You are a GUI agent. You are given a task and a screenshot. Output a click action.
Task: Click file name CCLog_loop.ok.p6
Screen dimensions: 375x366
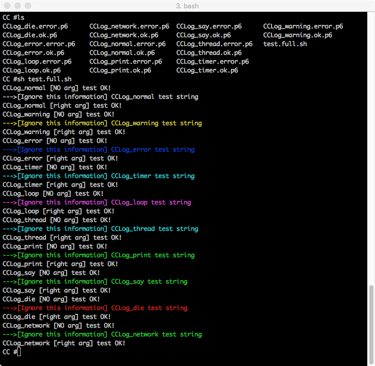tap(32, 70)
